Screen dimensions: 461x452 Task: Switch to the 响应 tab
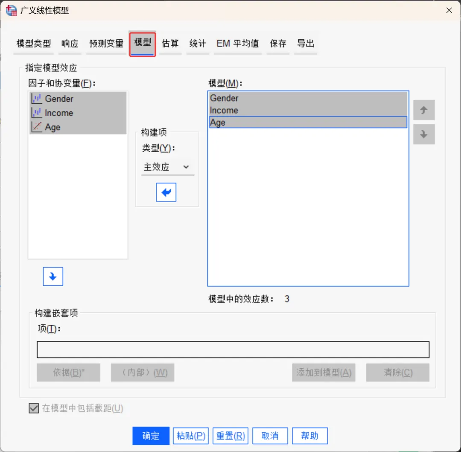pos(70,44)
